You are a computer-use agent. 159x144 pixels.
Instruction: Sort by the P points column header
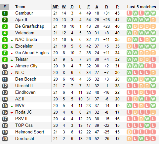[x=117, y=7]
